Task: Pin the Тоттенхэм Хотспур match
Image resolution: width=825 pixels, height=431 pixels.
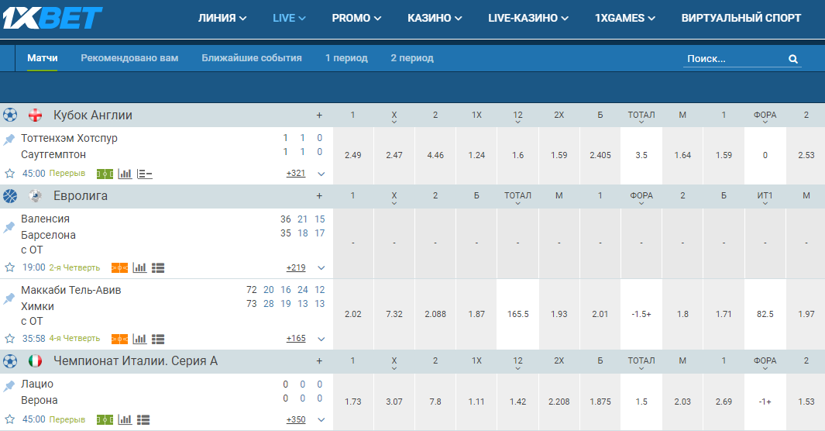Action: (x=9, y=140)
